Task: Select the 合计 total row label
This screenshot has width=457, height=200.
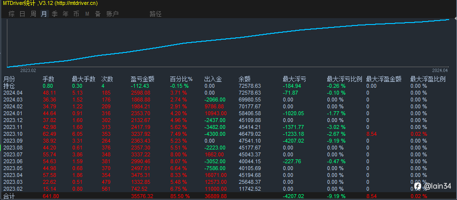Action: (9, 196)
